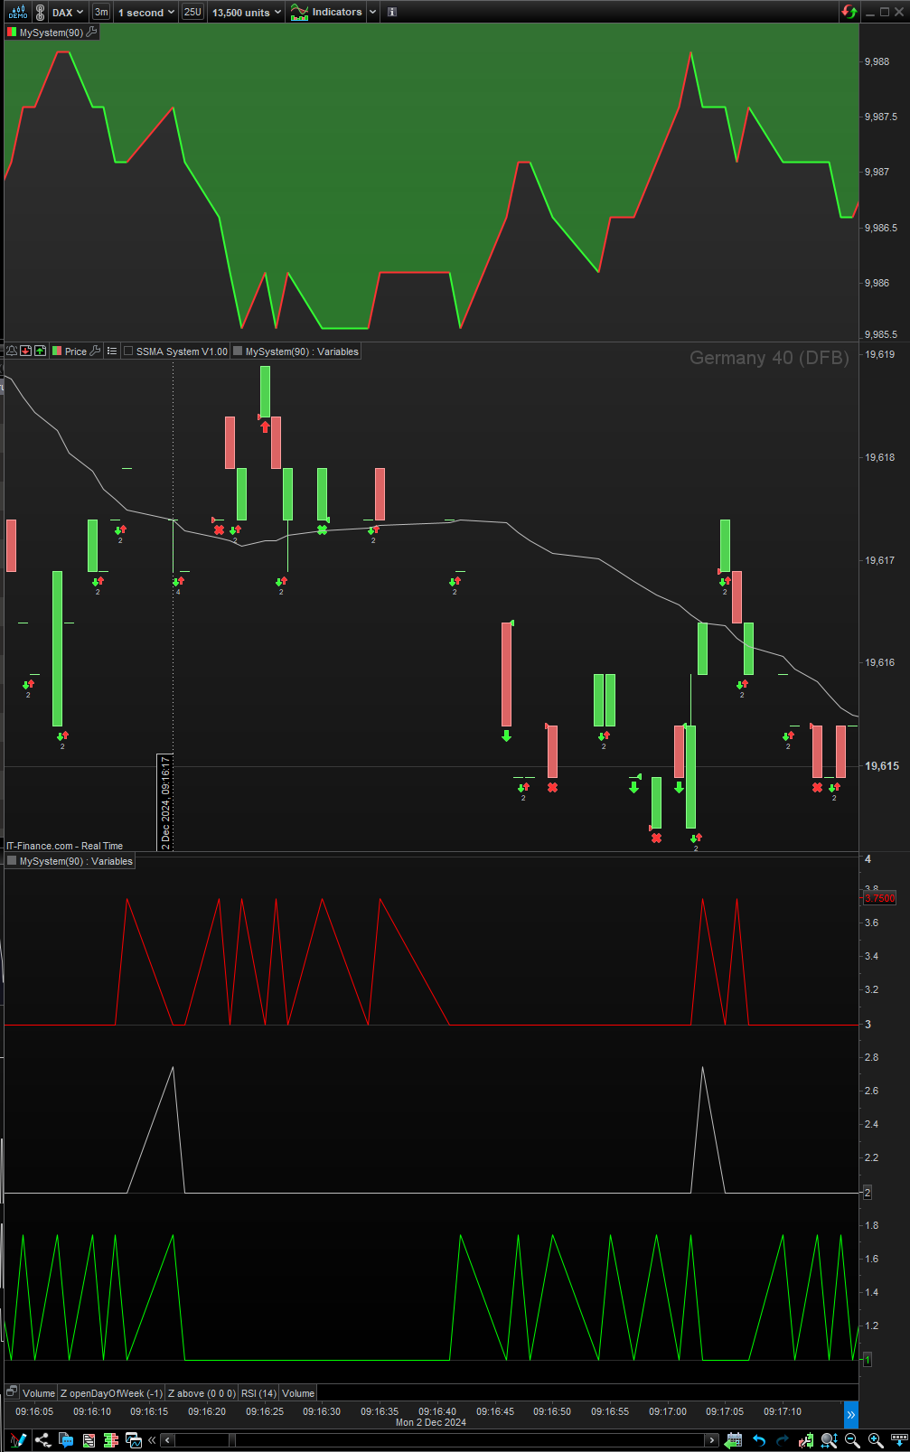The image size is (910, 1452).
Task: Click the list icon next to Price settings
Action: pyautogui.click(x=112, y=351)
